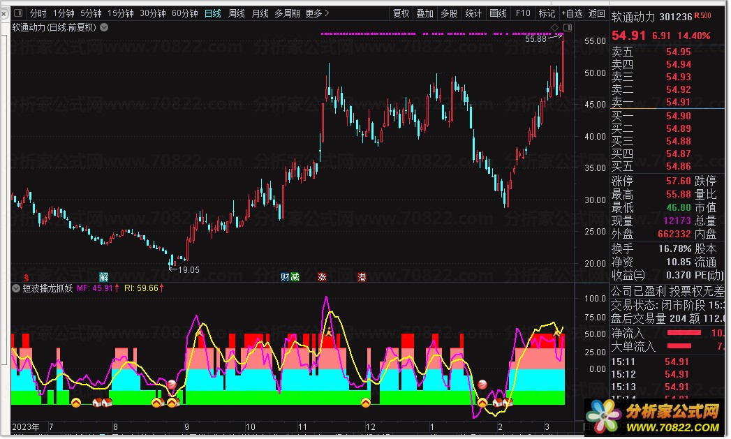Select the 60分钟 period
731x439 pixels.
184,13
